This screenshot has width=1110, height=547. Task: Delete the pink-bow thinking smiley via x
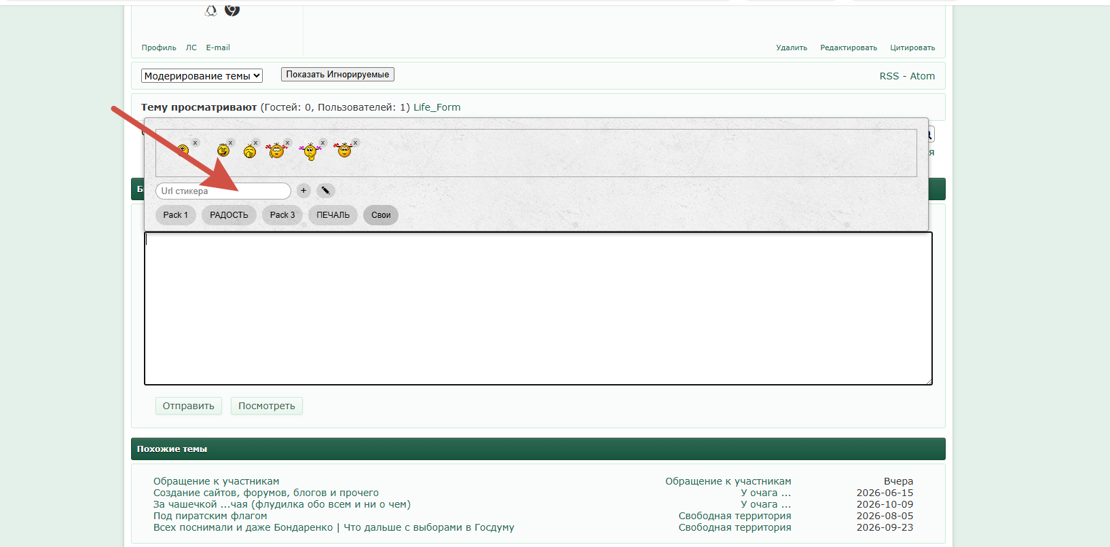[x=323, y=143]
